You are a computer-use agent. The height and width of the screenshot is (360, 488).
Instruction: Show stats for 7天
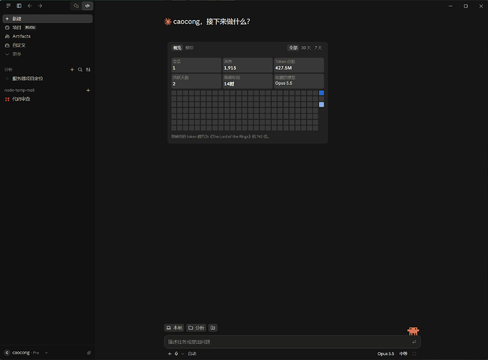click(318, 48)
